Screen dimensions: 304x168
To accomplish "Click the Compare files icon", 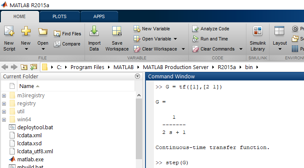I will (57, 44).
